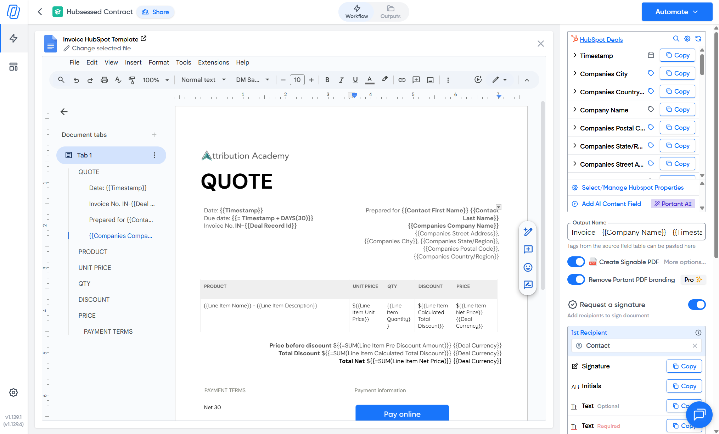Switch to the Outputs tab
This screenshot has width=719, height=434.
point(390,12)
